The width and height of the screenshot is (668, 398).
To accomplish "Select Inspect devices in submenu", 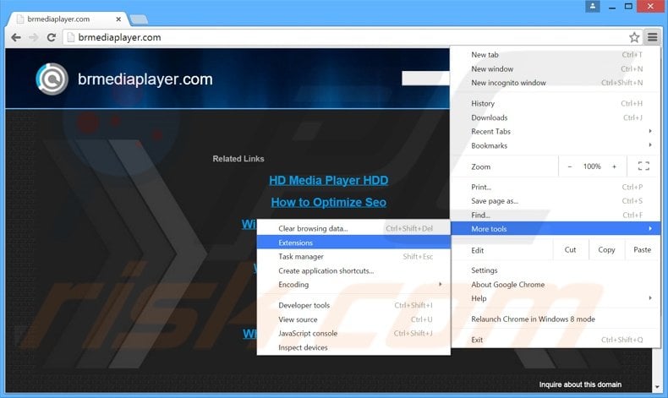I will [x=353, y=347].
